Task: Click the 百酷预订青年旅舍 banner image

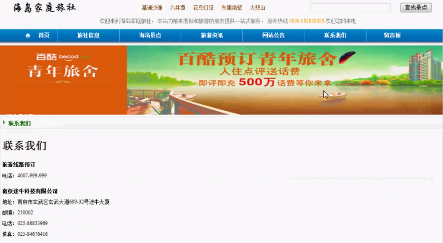Action: 285,80
